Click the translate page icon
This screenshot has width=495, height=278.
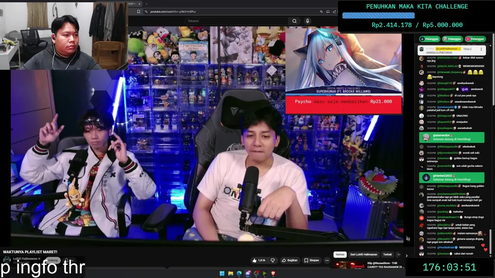pyautogui.click(x=321, y=12)
